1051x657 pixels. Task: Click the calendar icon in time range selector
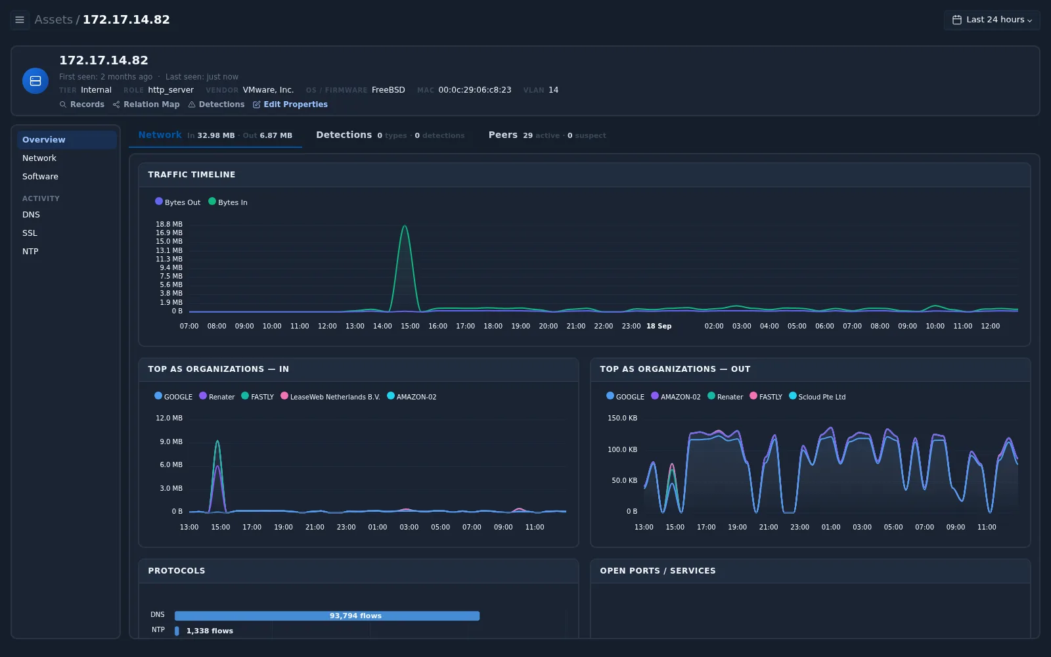(957, 20)
